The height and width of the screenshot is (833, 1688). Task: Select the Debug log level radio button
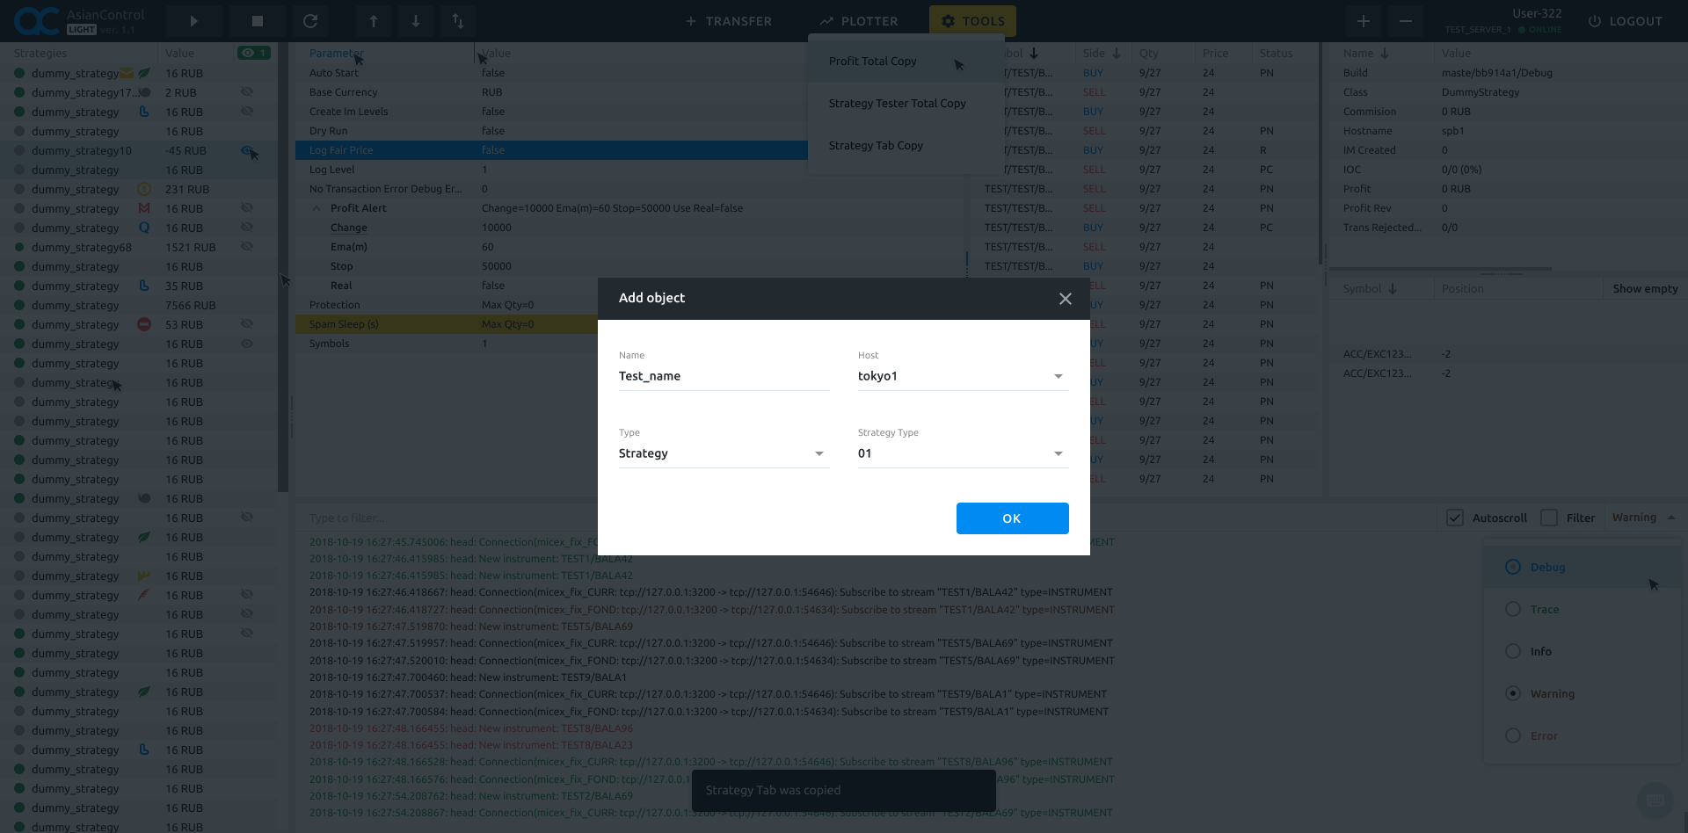pyautogui.click(x=1514, y=567)
